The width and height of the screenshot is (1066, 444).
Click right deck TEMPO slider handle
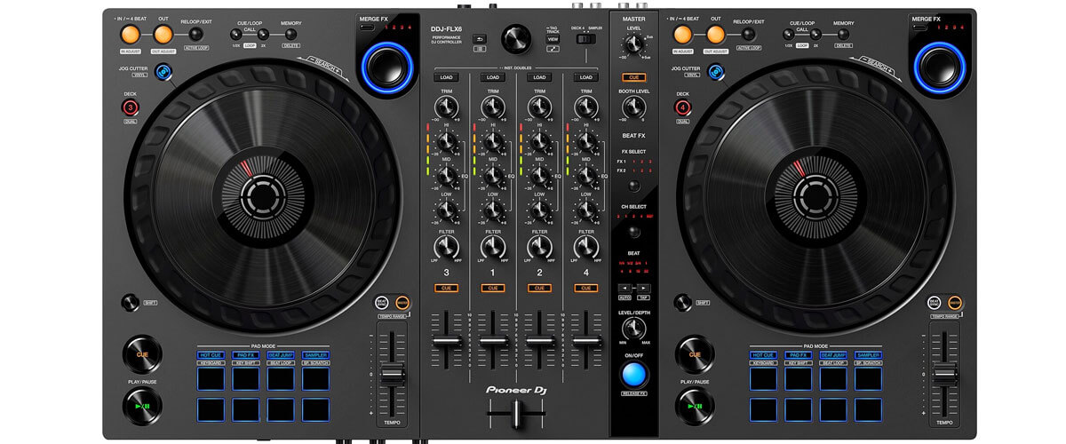pyautogui.click(x=944, y=373)
